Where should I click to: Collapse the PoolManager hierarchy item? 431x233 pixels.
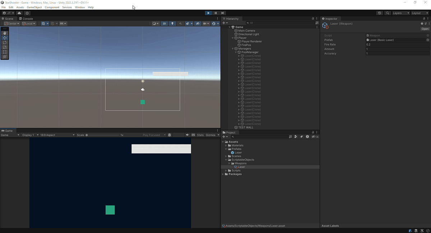[236, 52]
